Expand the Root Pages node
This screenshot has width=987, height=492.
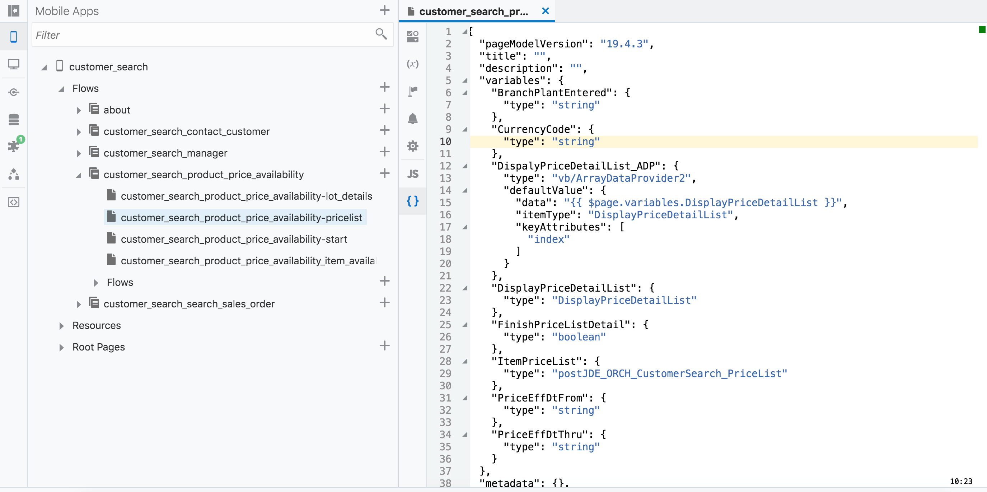coord(61,347)
